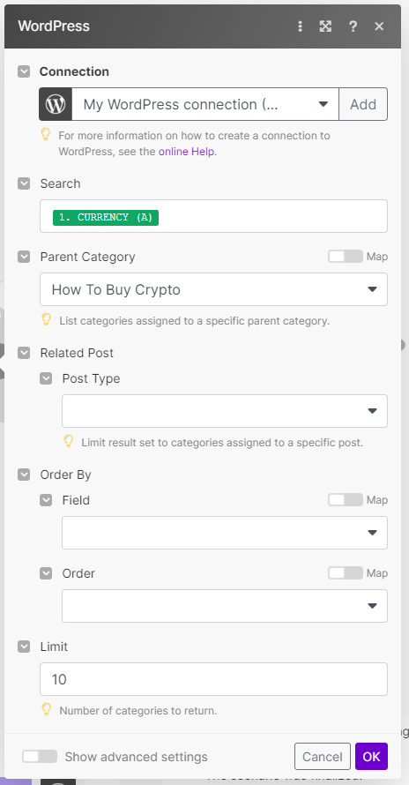Open the Parent Category dropdown
The width and height of the screenshot is (409, 785).
[214, 289]
